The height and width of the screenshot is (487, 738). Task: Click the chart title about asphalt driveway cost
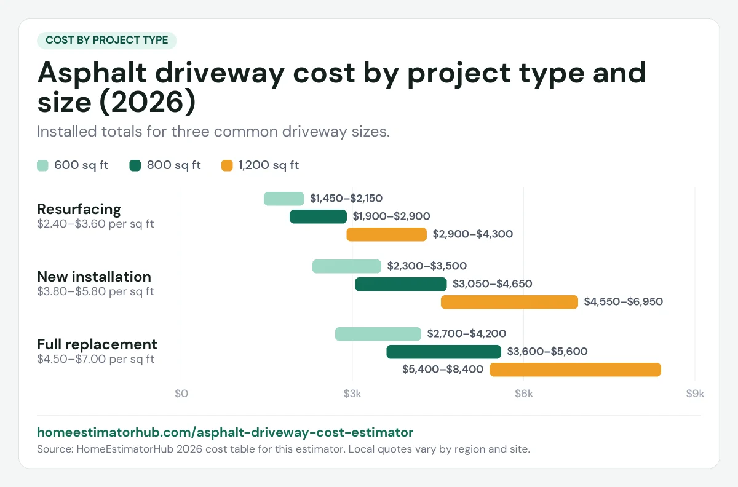point(341,88)
